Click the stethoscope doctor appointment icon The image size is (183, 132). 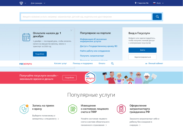[24, 109]
